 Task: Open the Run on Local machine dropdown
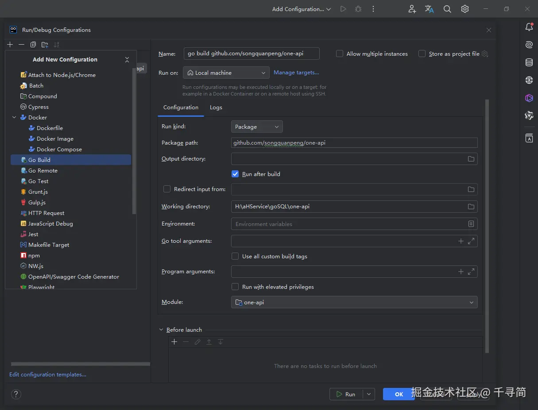[x=226, y=73]
